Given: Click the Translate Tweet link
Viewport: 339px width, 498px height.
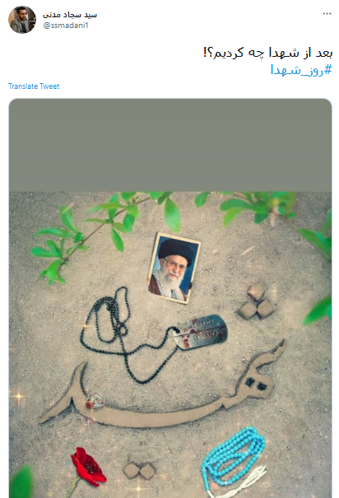Looking at the screenshot, I should coord(34,86).
